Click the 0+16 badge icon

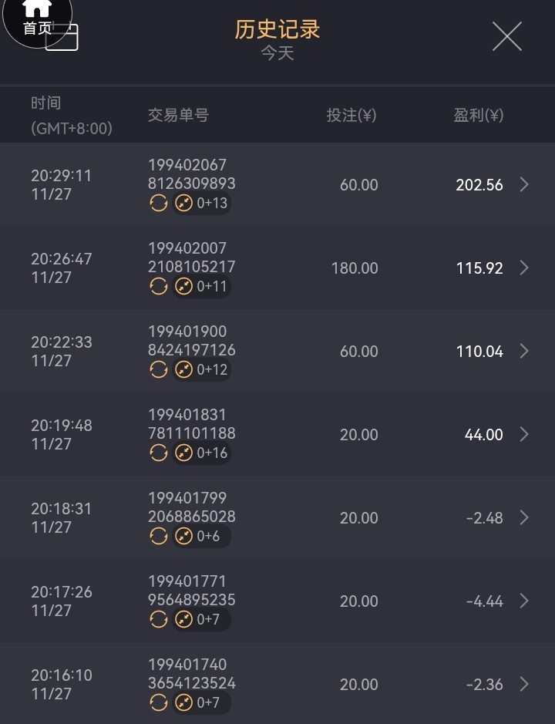pos(183,453)
